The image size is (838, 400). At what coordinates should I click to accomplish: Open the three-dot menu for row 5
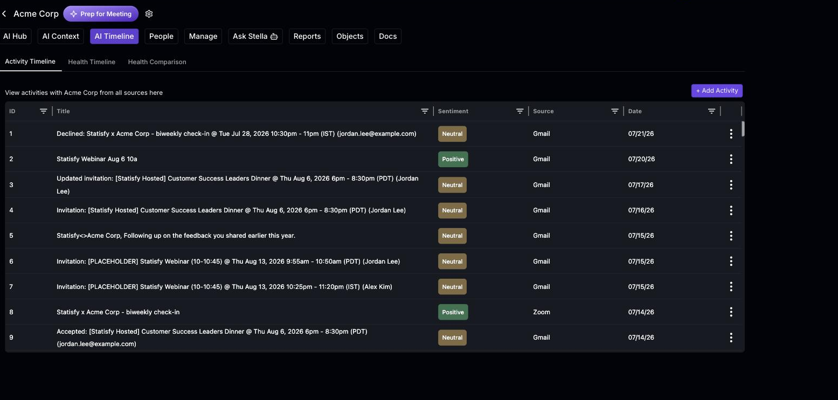click(x=731, y=236)
